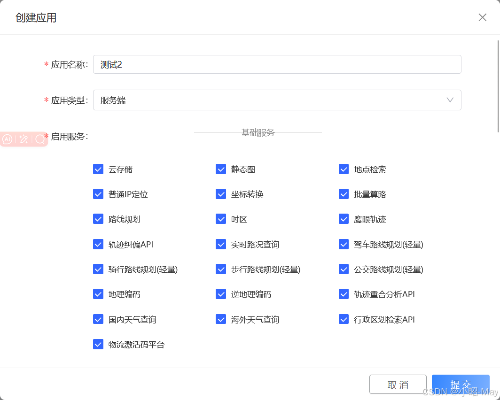Toggle 公交路线规划(轻量) checkbox
This screenshot has width=500, height=400.
pyautogui.click(x=344, y=269)
